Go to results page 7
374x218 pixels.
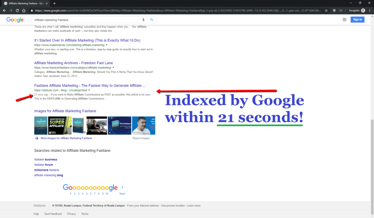pyautogui.click(x=95, y=193)
